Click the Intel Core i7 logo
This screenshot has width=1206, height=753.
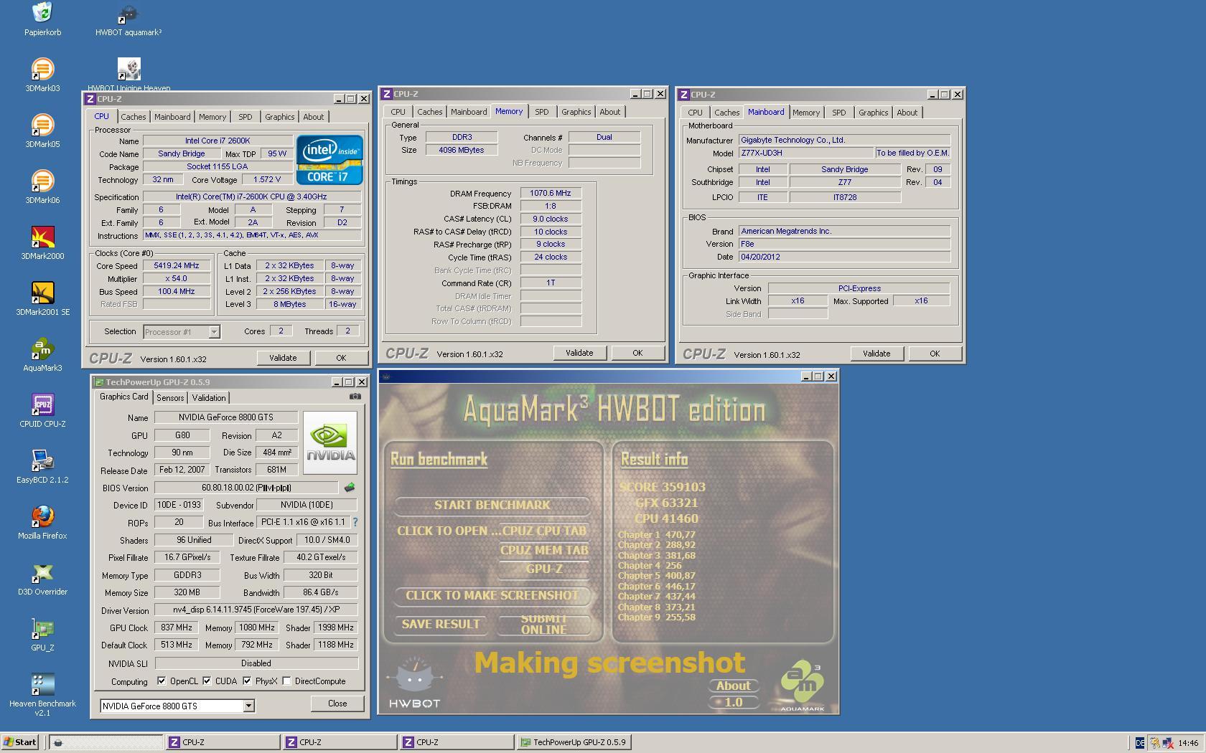coord(329,161)
